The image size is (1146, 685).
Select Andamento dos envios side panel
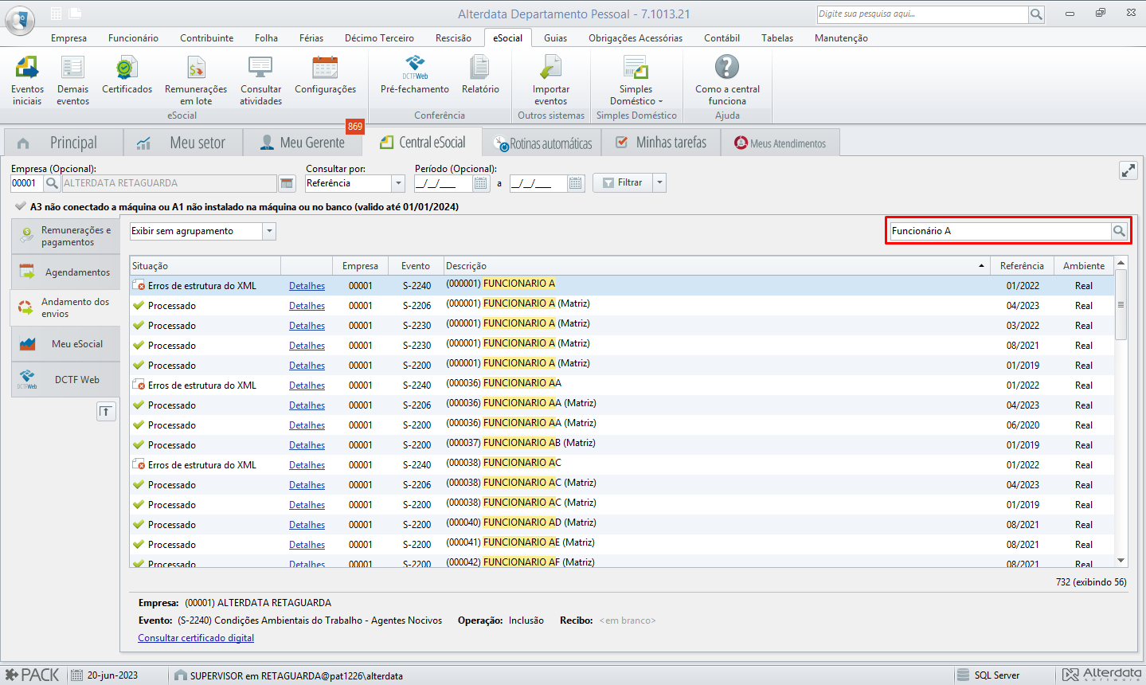pos(66,307)
